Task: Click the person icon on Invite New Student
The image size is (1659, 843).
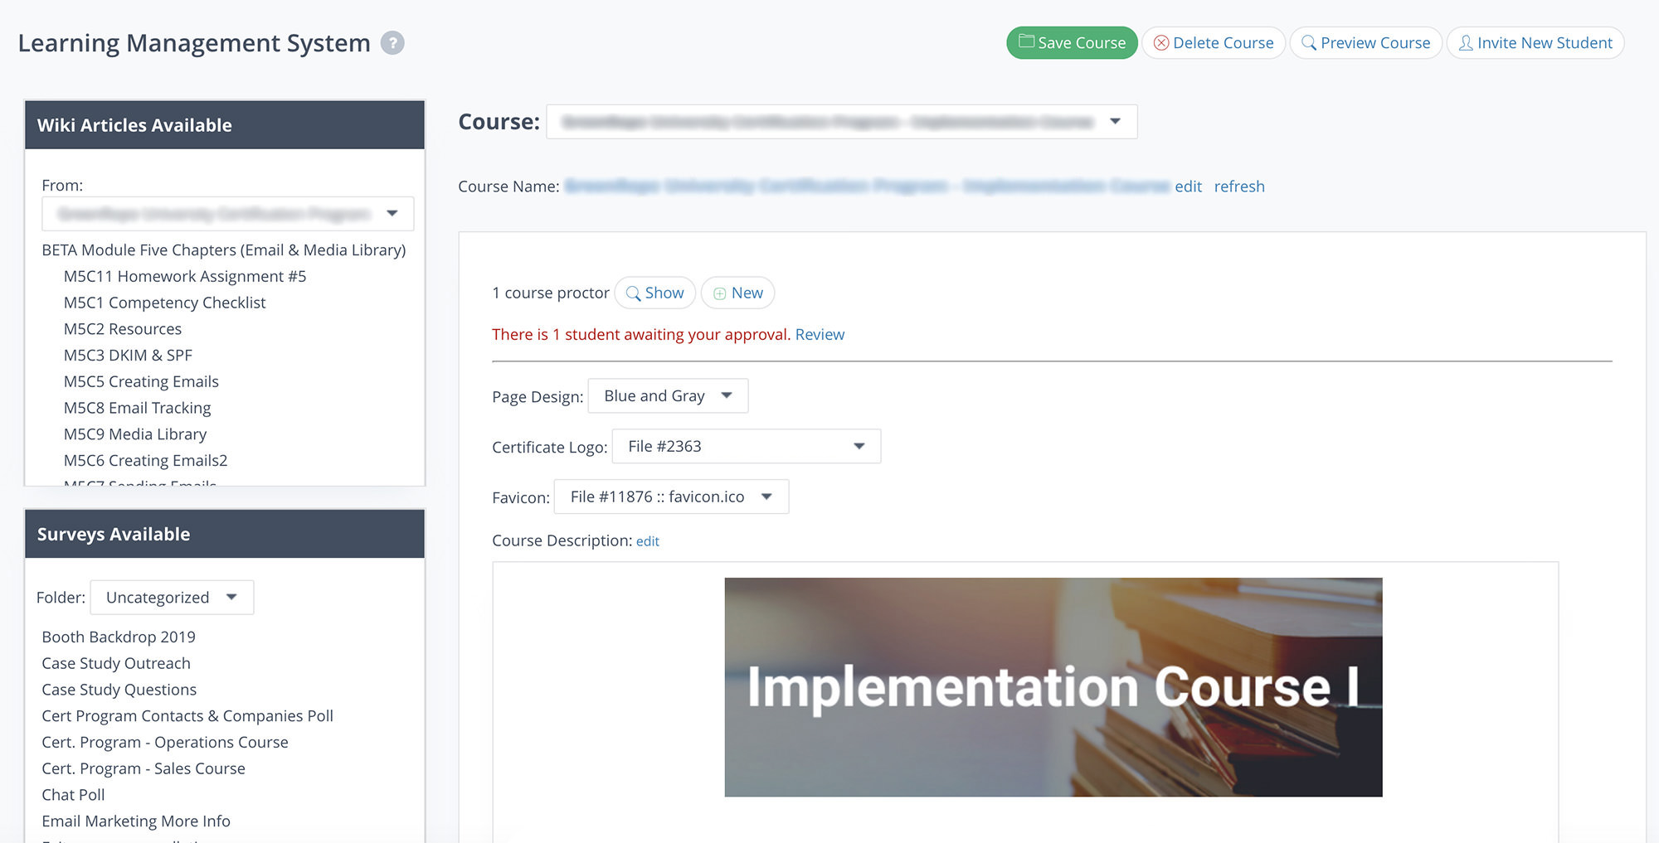Action: 1466,43
